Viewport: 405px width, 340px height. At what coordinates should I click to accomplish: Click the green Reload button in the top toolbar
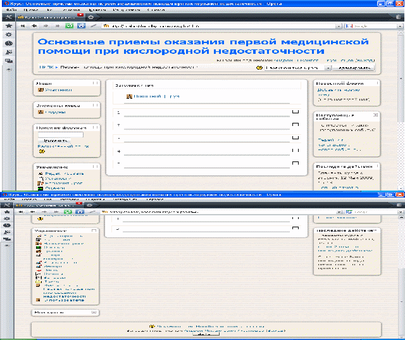coord(72,26)
